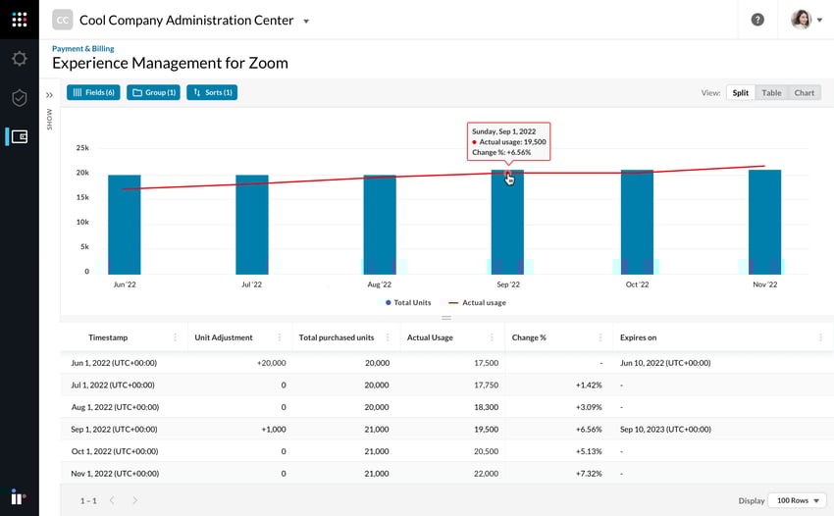834x516 pixels.
Task: Open the 100 Rows display dropdown
Action: pos(796,500)
